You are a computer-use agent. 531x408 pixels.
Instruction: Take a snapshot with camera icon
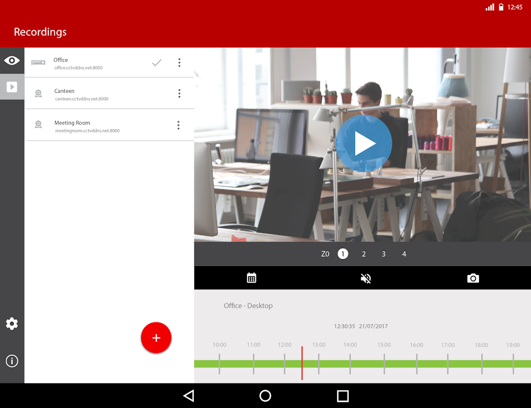[473, 278]
